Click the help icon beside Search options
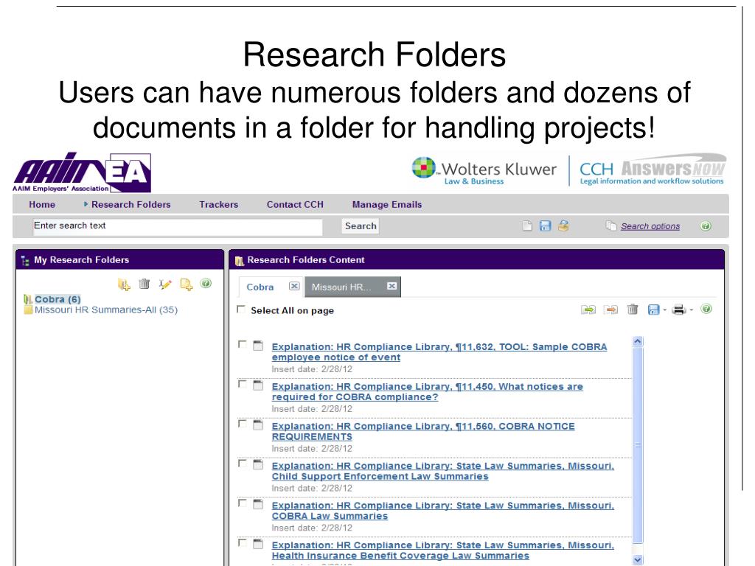This screenshot has height=566, width=755. pyautogui.click(x=706, y=226)
